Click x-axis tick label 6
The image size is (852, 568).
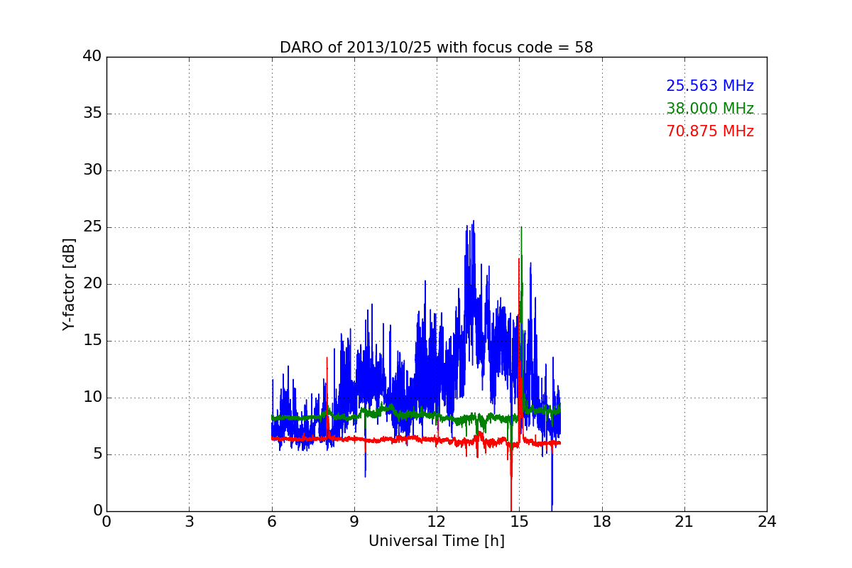(272, 522)
